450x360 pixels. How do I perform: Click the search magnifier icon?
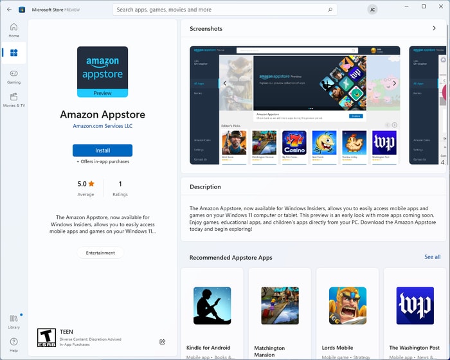pos(330,10)
